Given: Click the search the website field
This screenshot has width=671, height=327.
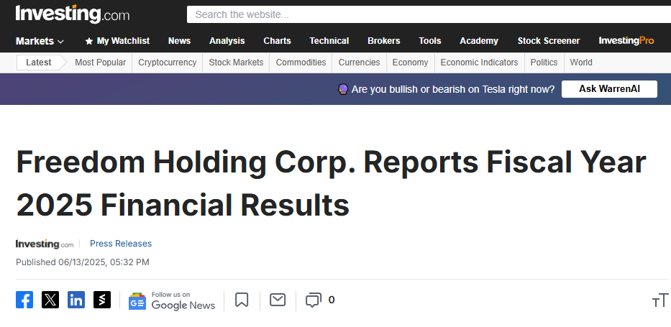Looking at the screenshot, I should pos(429,14).
